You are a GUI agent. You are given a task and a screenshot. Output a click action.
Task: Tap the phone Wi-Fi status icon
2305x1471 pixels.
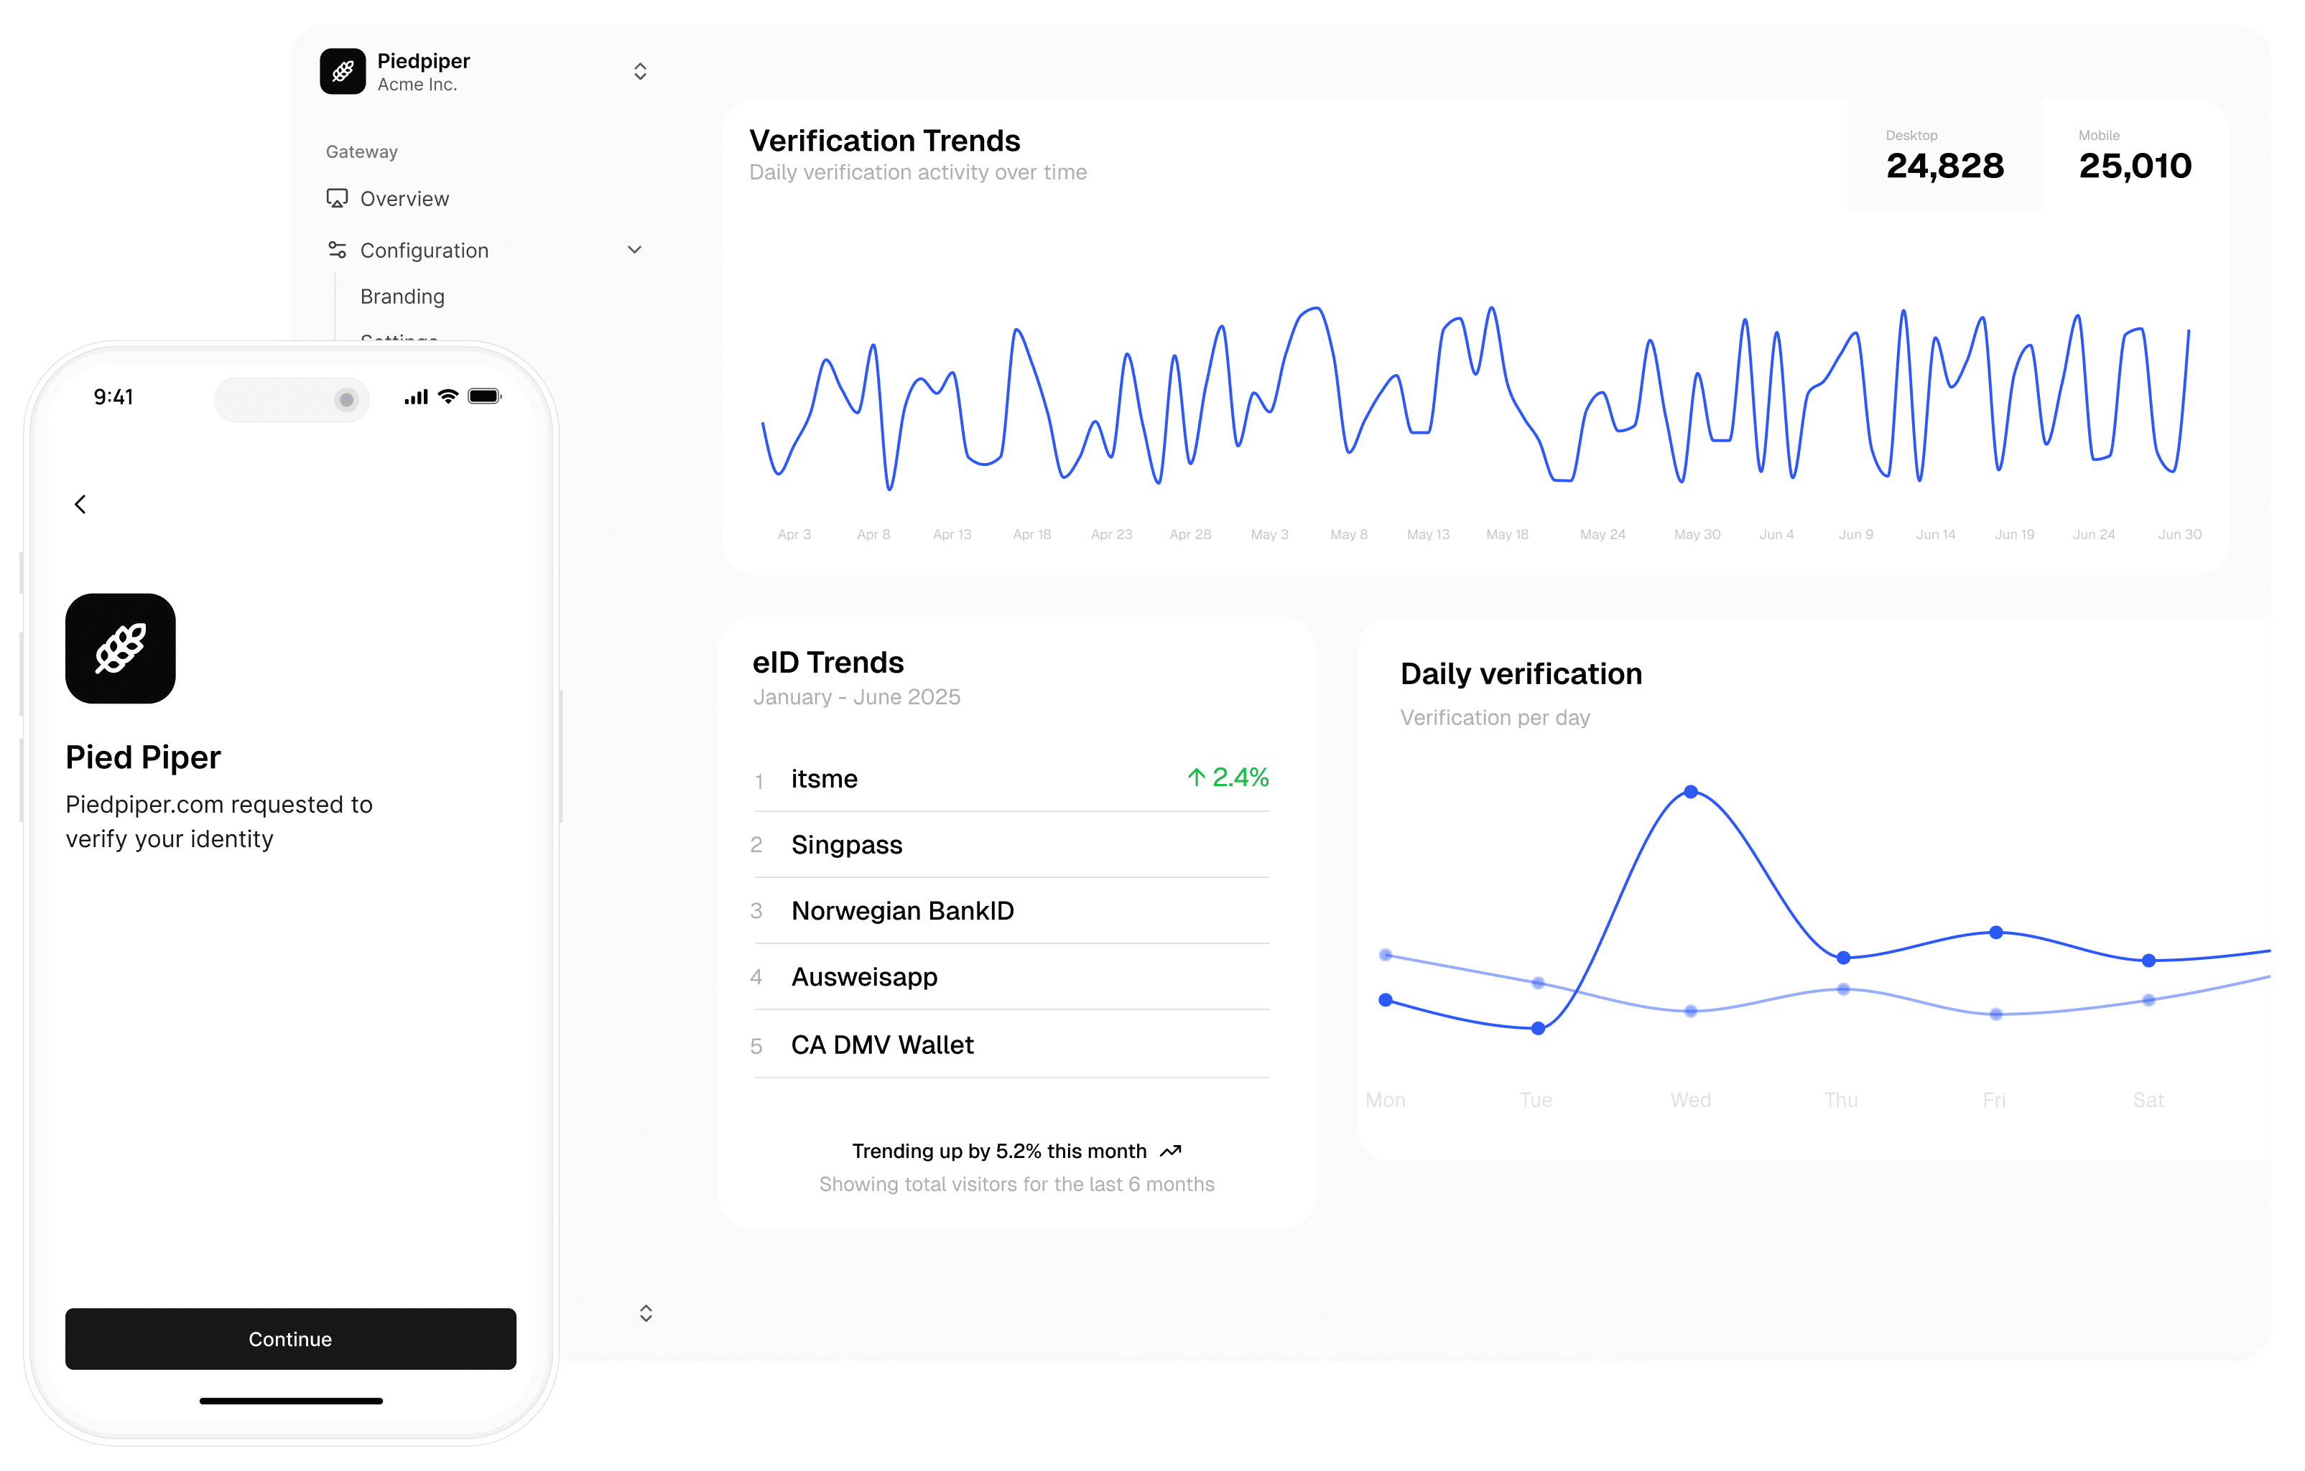[x=448, y=397]
